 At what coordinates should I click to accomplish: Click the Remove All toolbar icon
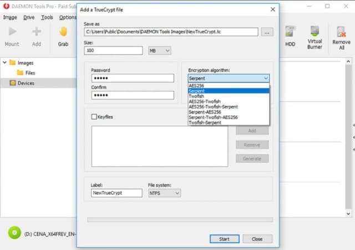(342, 32)
